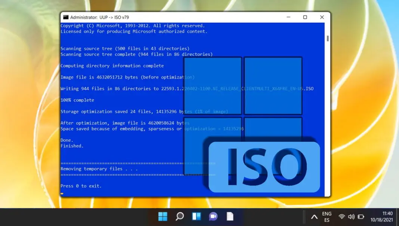Click the 'Copyright (C) Microsoft, 1993-2012' line
The image size is (399, 226).
click(133, 26)
